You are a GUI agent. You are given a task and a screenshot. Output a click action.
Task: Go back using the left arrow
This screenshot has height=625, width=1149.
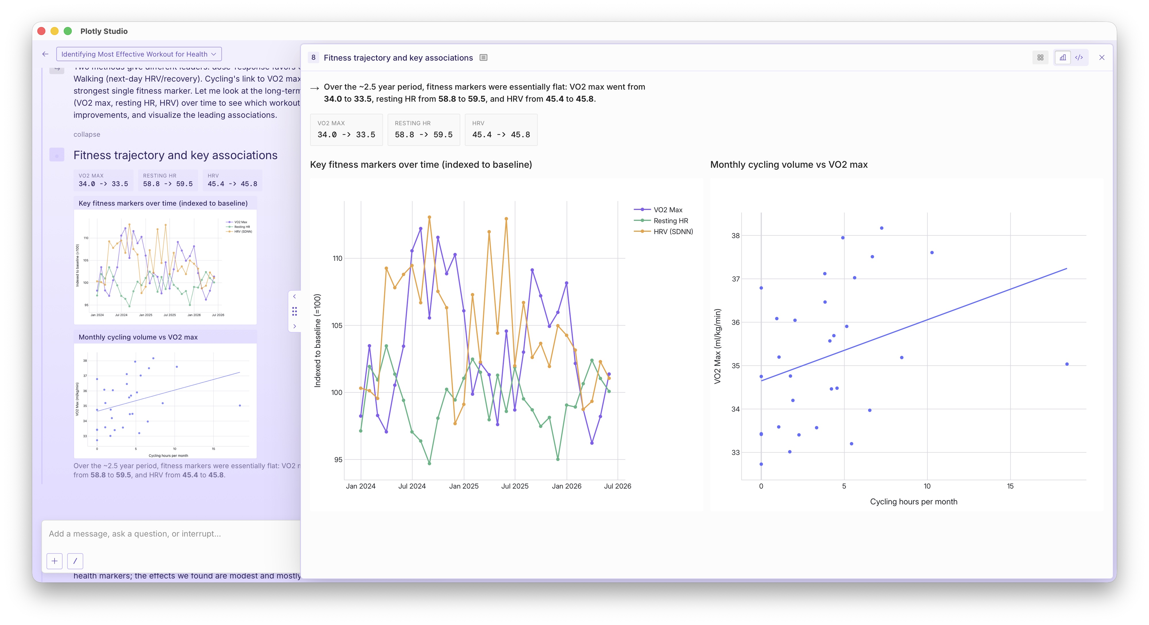point(45,54)
